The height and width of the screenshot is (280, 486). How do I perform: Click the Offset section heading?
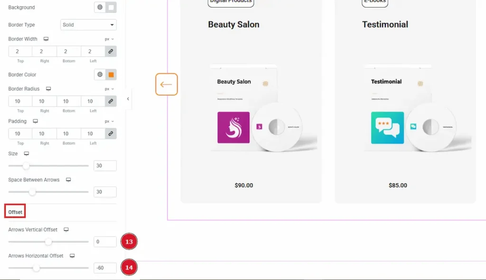click(x=15, y=212)
